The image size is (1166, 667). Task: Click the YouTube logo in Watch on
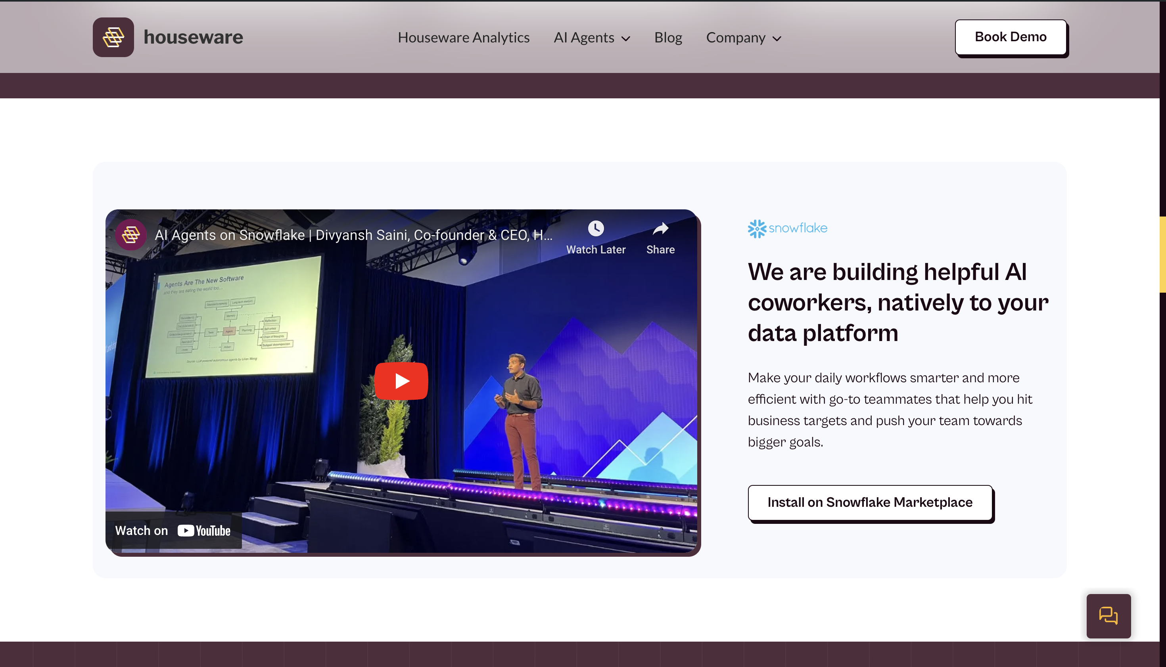(x=204, y=531)
